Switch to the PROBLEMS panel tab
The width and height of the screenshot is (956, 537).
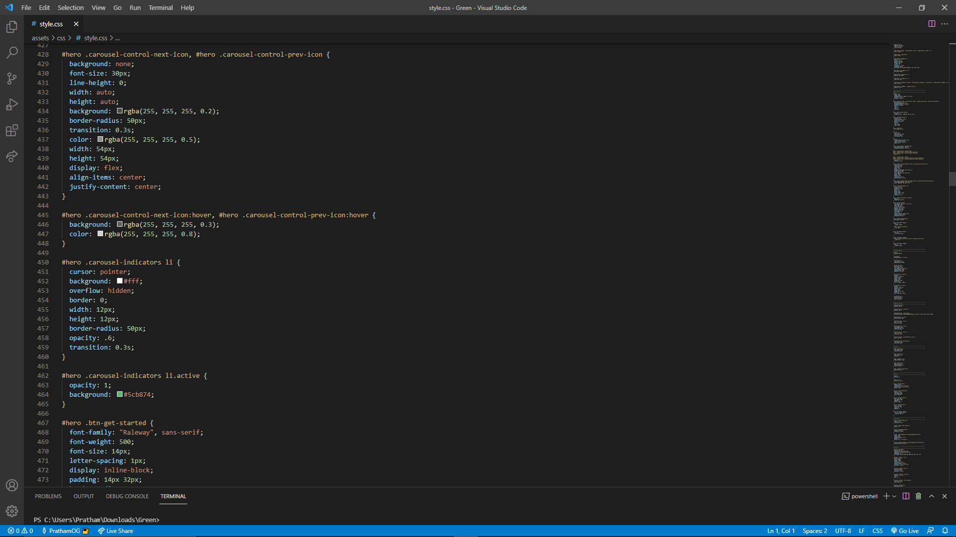coord(48,496)
